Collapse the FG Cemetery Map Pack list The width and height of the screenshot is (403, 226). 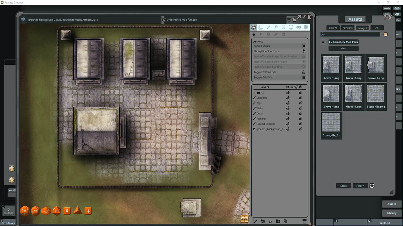pyautogui.click(x=323, y=42)
